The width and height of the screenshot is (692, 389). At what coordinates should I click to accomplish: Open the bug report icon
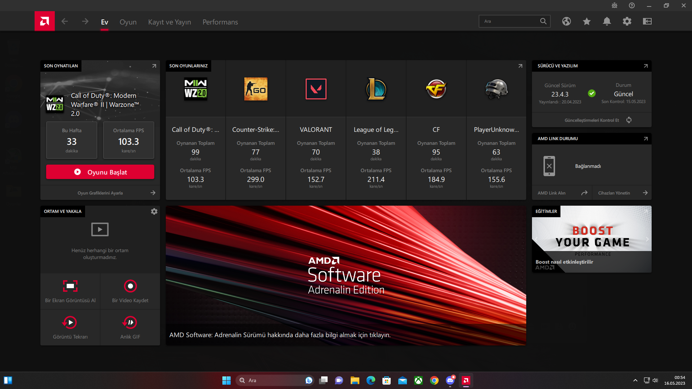point(615,5)
